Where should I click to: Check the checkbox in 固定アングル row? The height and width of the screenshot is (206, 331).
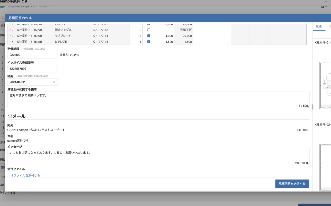(149, 30)
